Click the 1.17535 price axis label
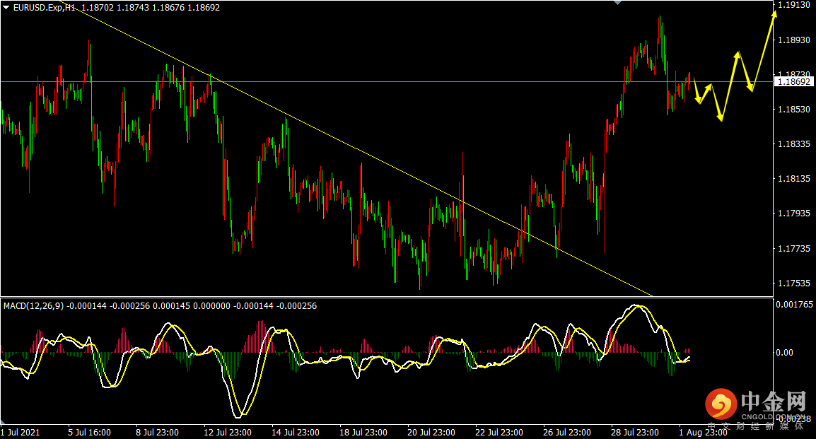816x439 pixels. (793, 283)
